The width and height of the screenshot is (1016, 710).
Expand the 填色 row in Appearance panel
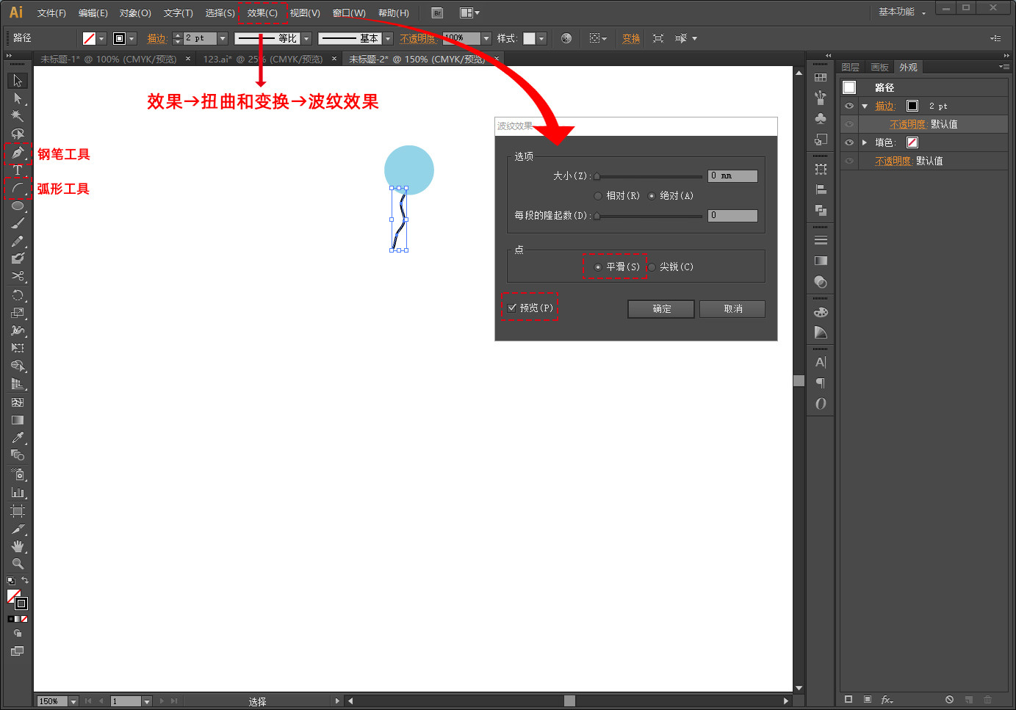click(x=865, y=142)
